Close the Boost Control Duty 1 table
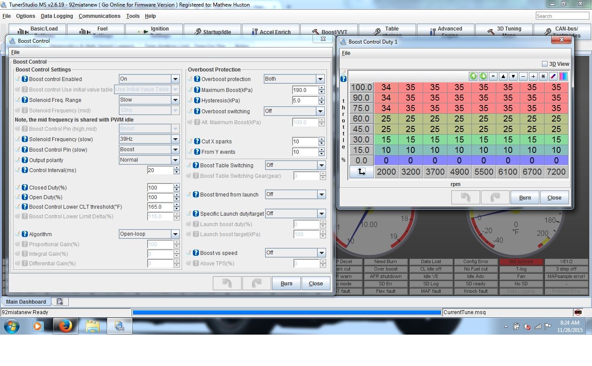 554,197
